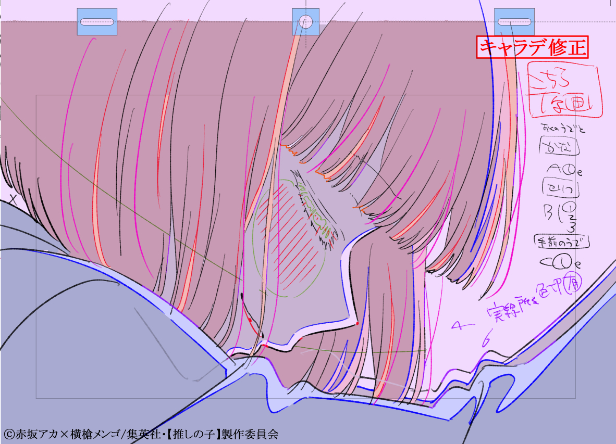
Task: Click the red handwritten boxed note under the stamp
Action: 564,91
